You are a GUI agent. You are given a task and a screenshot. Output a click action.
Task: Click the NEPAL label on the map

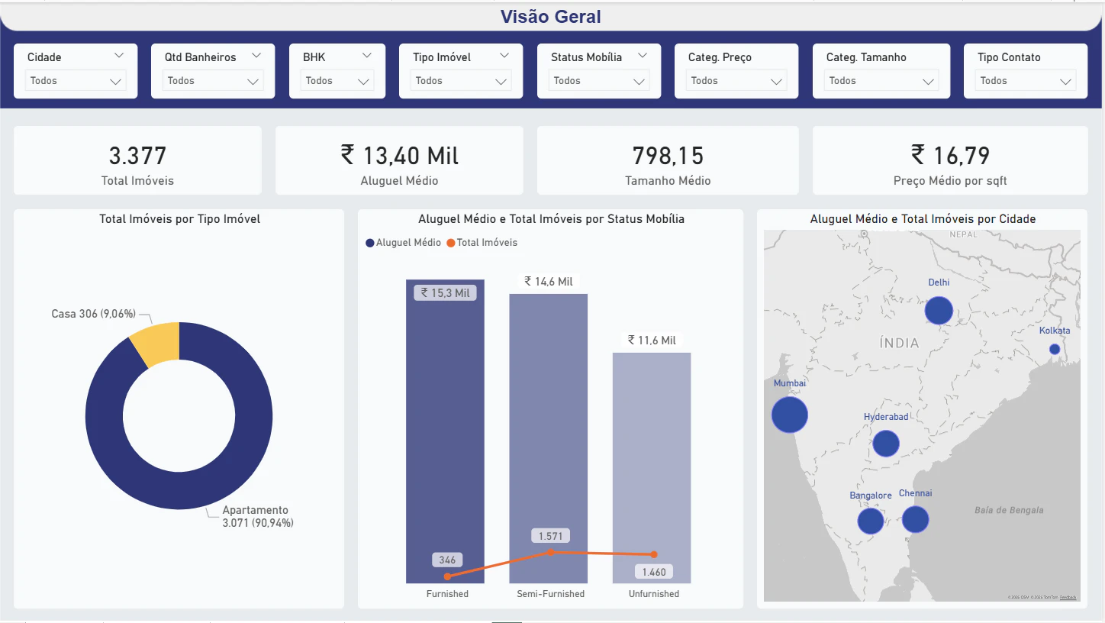(x=963, y=234)
